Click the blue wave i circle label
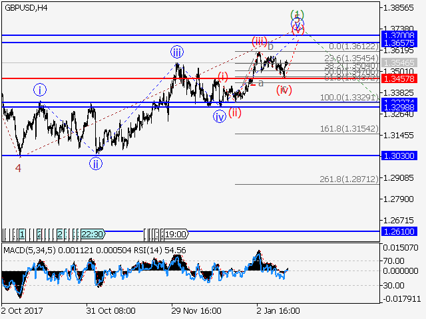Image resolution: width=426 pixels, height=319 pixels. pos(40,90)
